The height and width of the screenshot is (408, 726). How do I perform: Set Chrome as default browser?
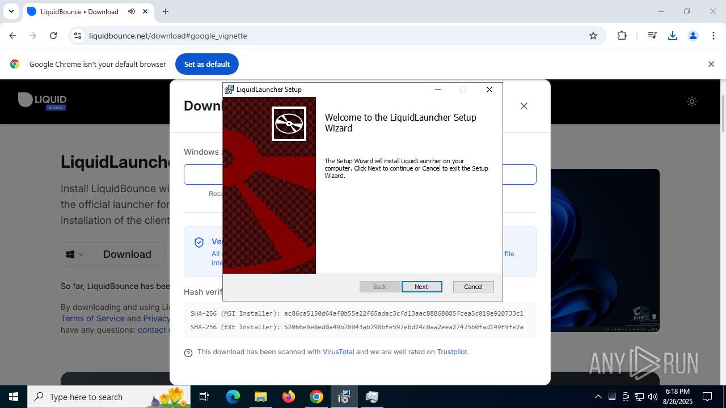[x=207, y=64]
